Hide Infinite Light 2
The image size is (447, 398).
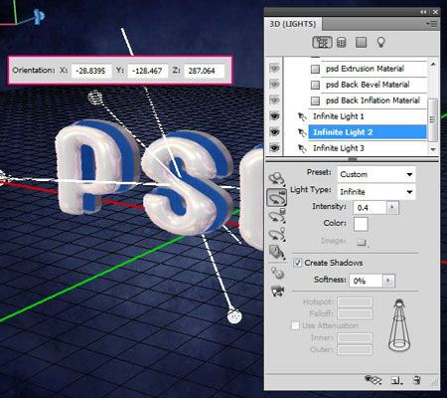[x=274, y=132]
